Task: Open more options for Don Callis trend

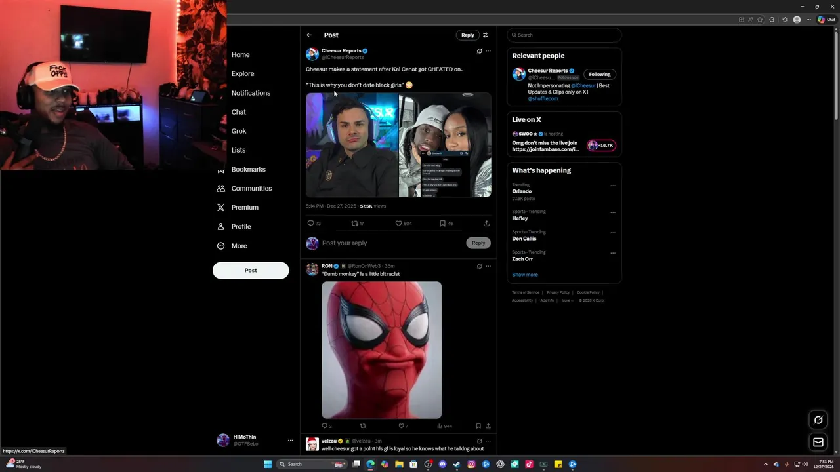Action: pos(613,233)
